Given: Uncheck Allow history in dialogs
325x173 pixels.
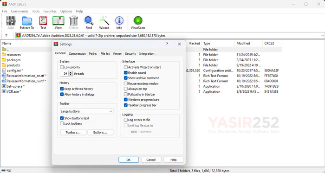Looking at the screenshot, I should pyautogui.click(x=62, y=94).
